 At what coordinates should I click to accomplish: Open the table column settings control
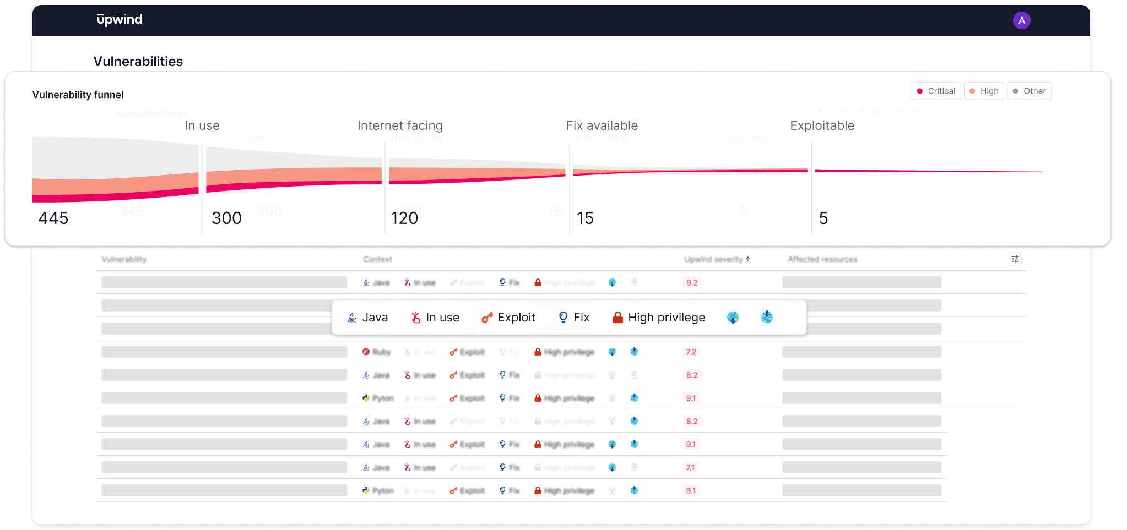[1015, 259]
